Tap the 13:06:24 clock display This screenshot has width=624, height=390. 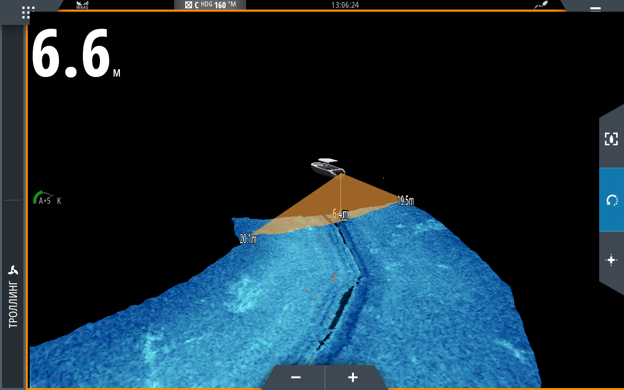click(345, 5)
